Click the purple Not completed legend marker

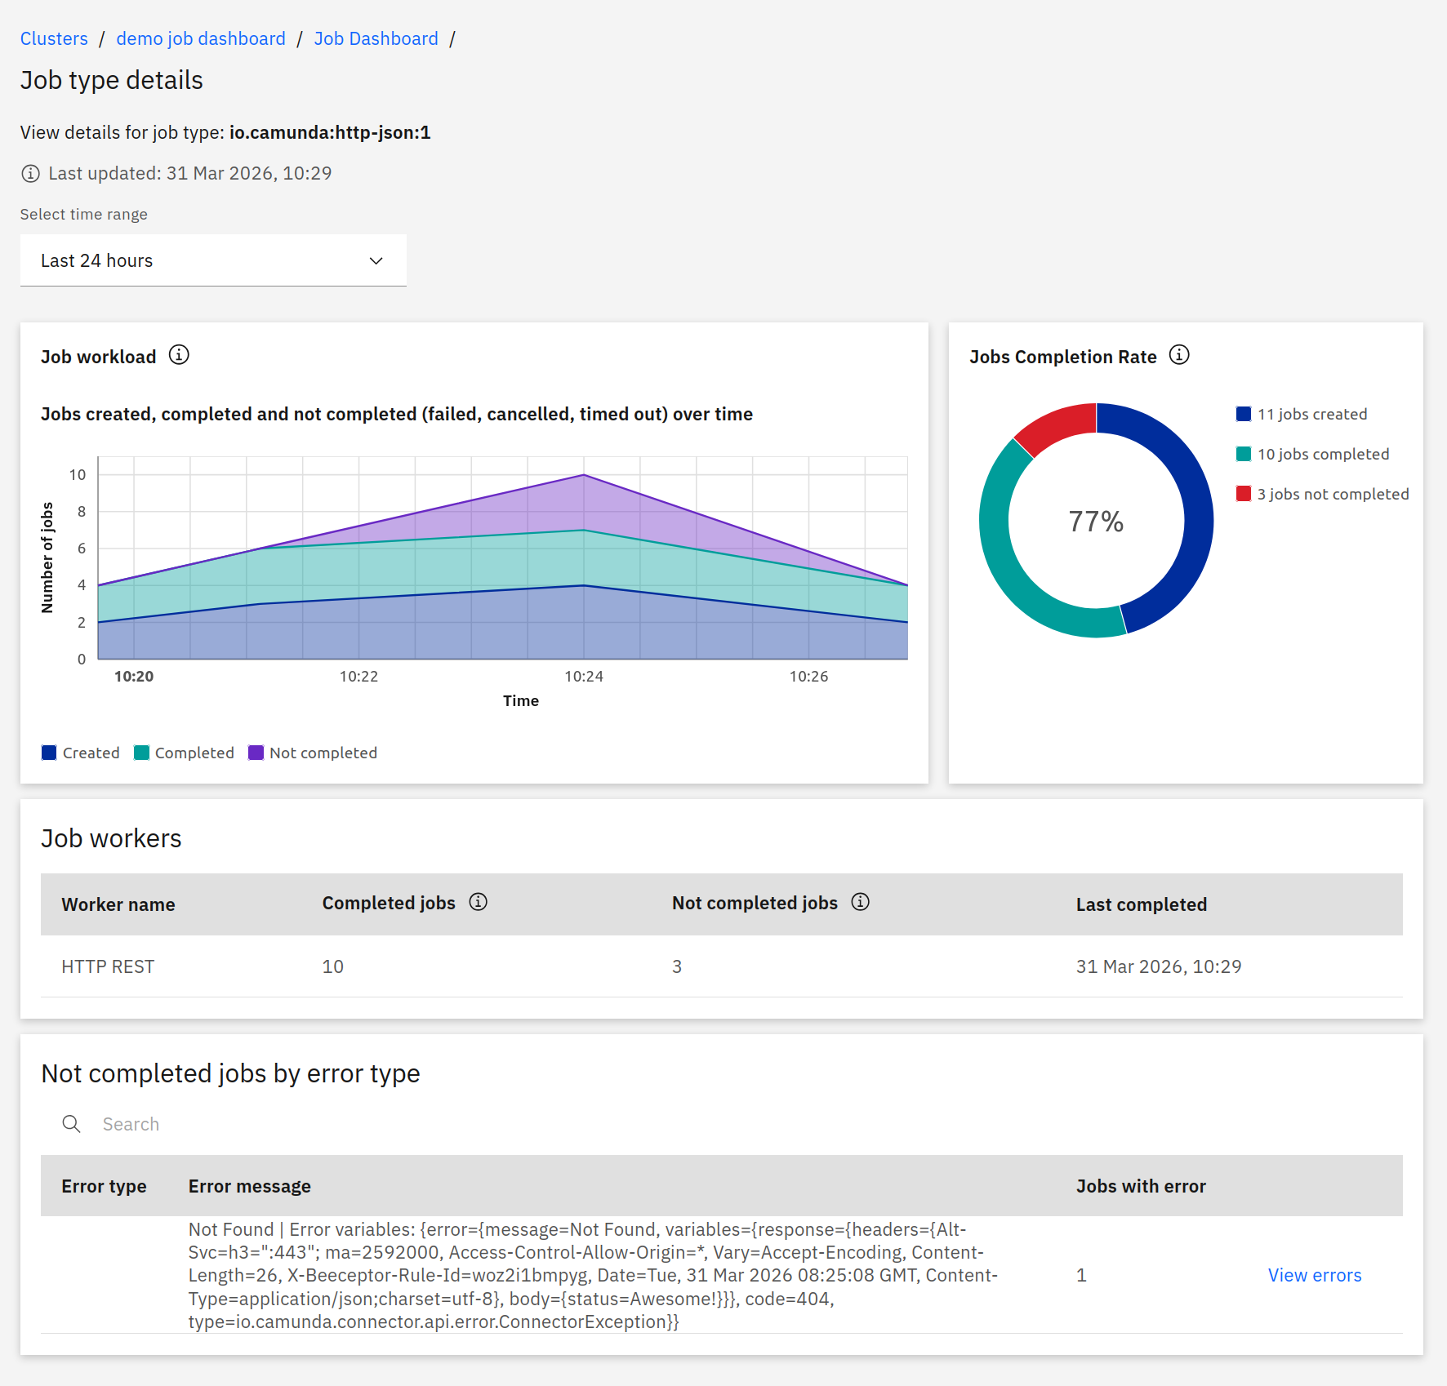[256, 752]
